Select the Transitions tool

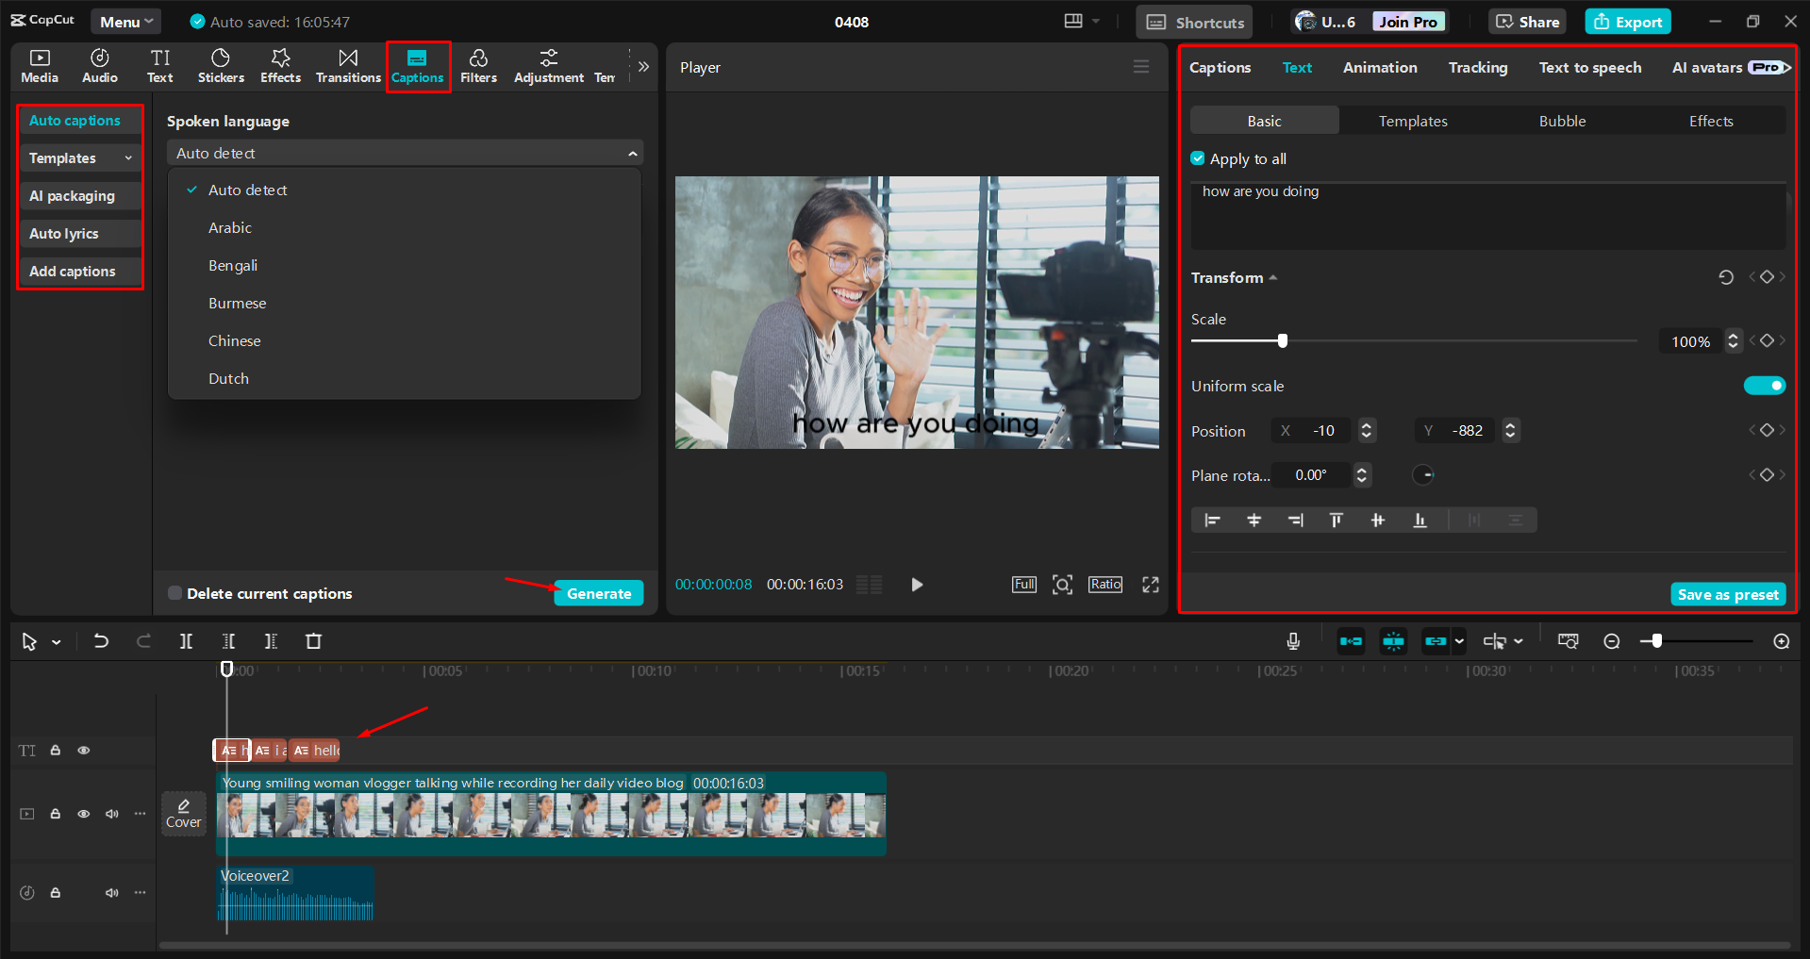coord(347,65)
